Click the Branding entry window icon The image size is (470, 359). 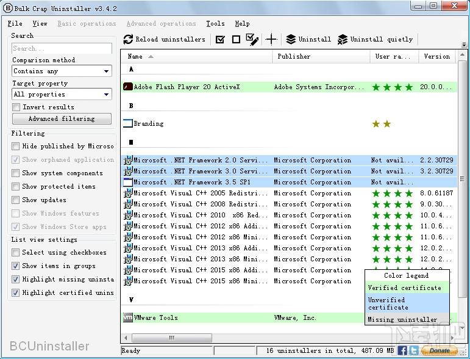(128, 123)
